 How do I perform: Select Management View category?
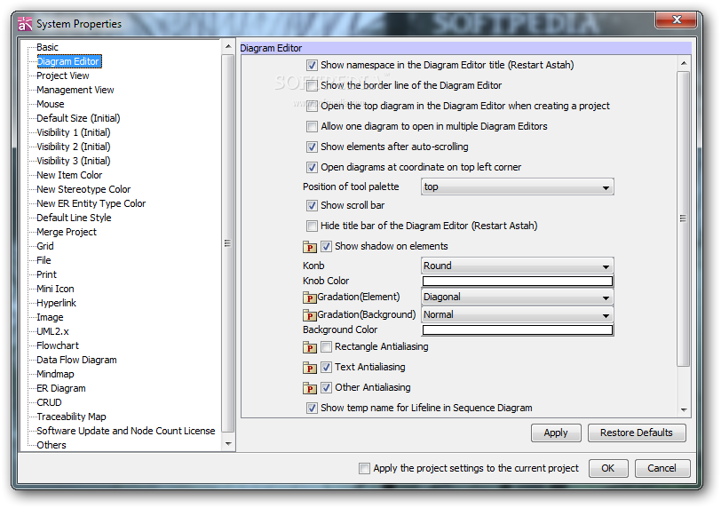(x=75, y=90)
